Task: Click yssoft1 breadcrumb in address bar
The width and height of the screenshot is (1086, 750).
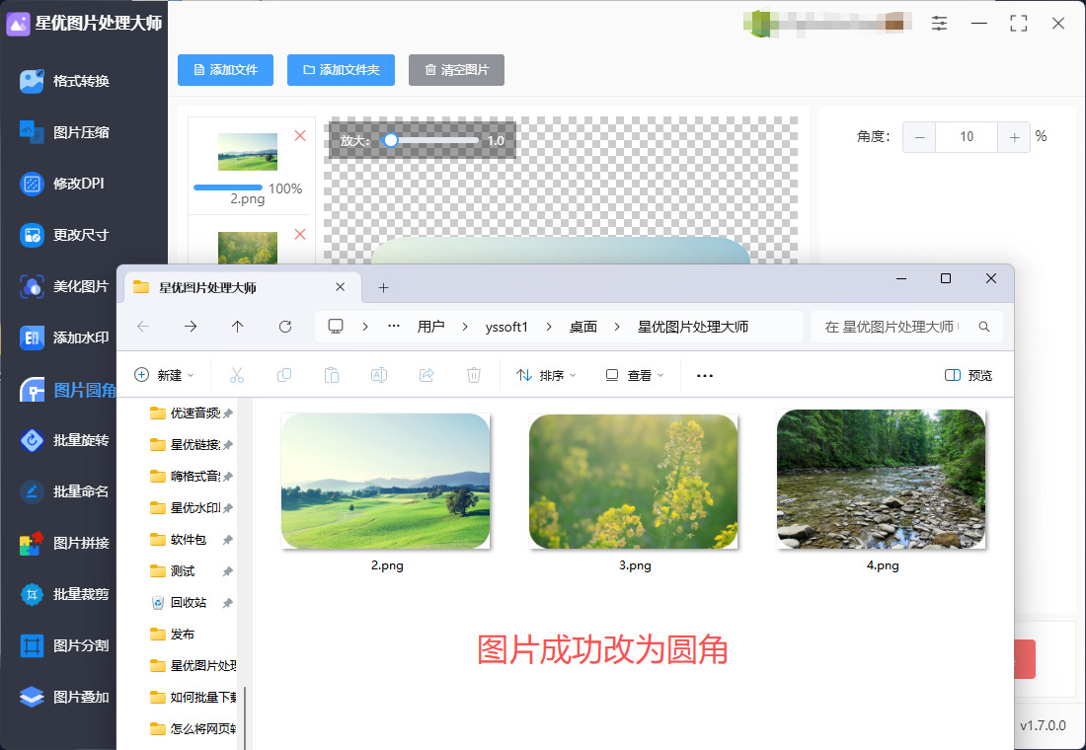Action: pos(506,327)
